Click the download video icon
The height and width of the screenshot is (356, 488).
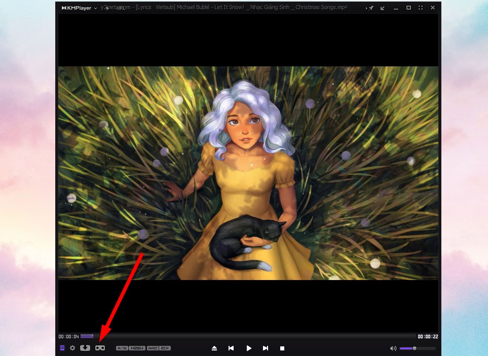click(85, 348)
